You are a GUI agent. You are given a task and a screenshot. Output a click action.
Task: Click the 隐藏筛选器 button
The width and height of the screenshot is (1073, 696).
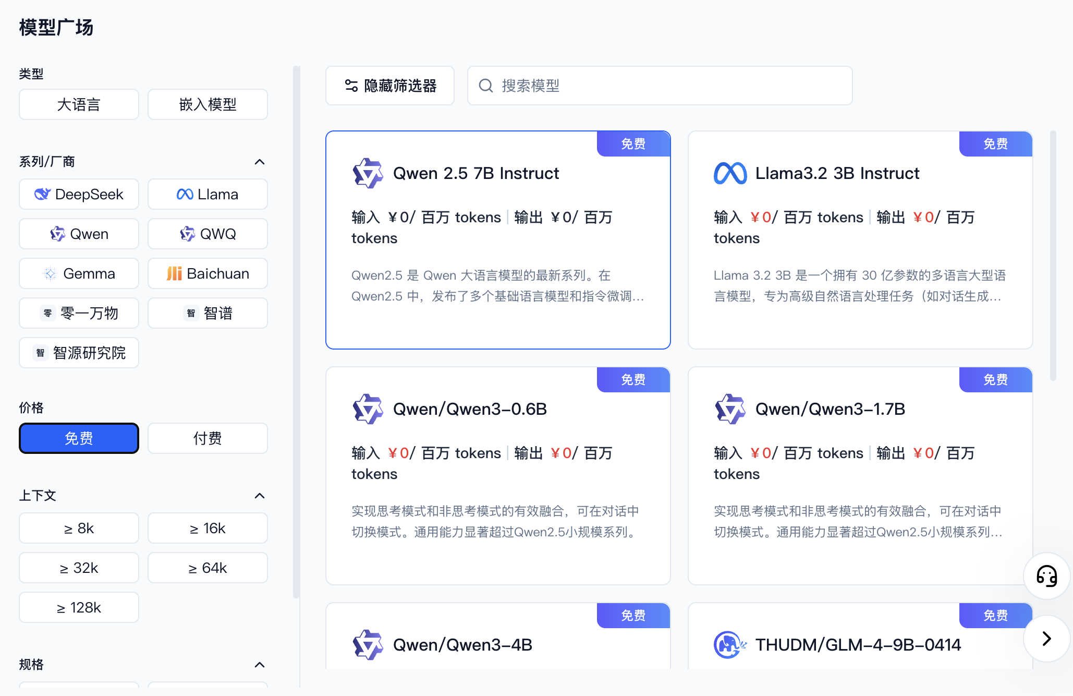click(390, 86)
